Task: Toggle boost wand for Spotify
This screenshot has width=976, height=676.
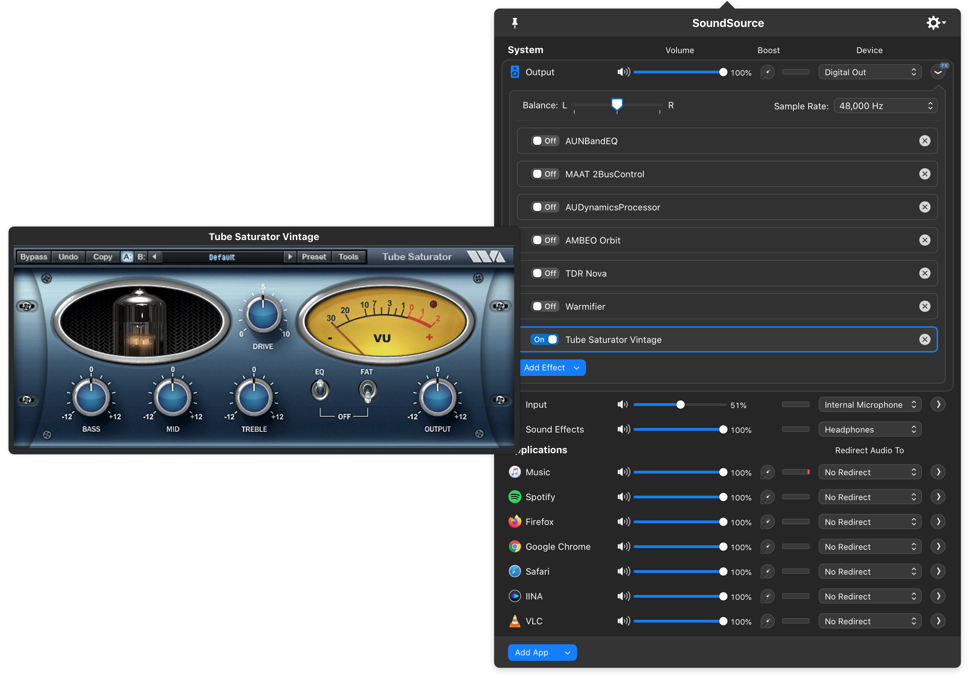Action: pyautogui.click(x=767, y=497)
